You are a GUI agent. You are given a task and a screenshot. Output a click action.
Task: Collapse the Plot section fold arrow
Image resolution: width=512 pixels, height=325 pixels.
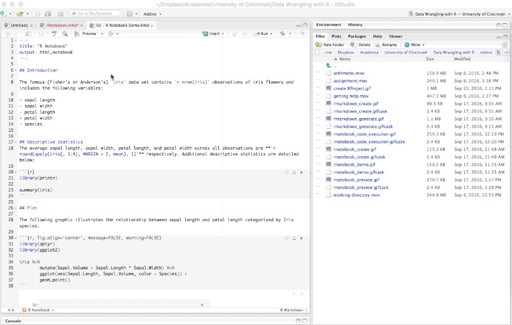coord(15,208)
